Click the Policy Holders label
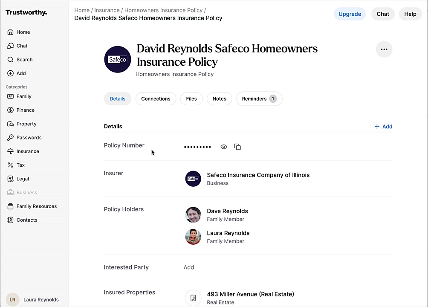The image size is (428, 307). pos(124,209)
